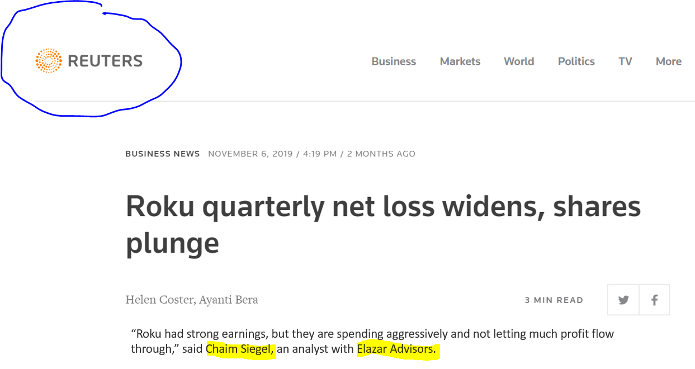Open the Business News category link
This screenshot has height=369, width=695.
[x=163, y=154]
